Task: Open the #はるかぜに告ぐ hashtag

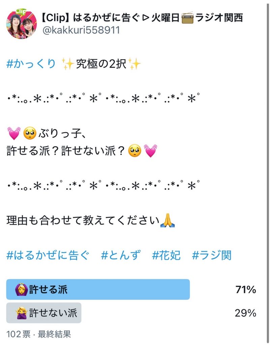Action: click(48, 255)
